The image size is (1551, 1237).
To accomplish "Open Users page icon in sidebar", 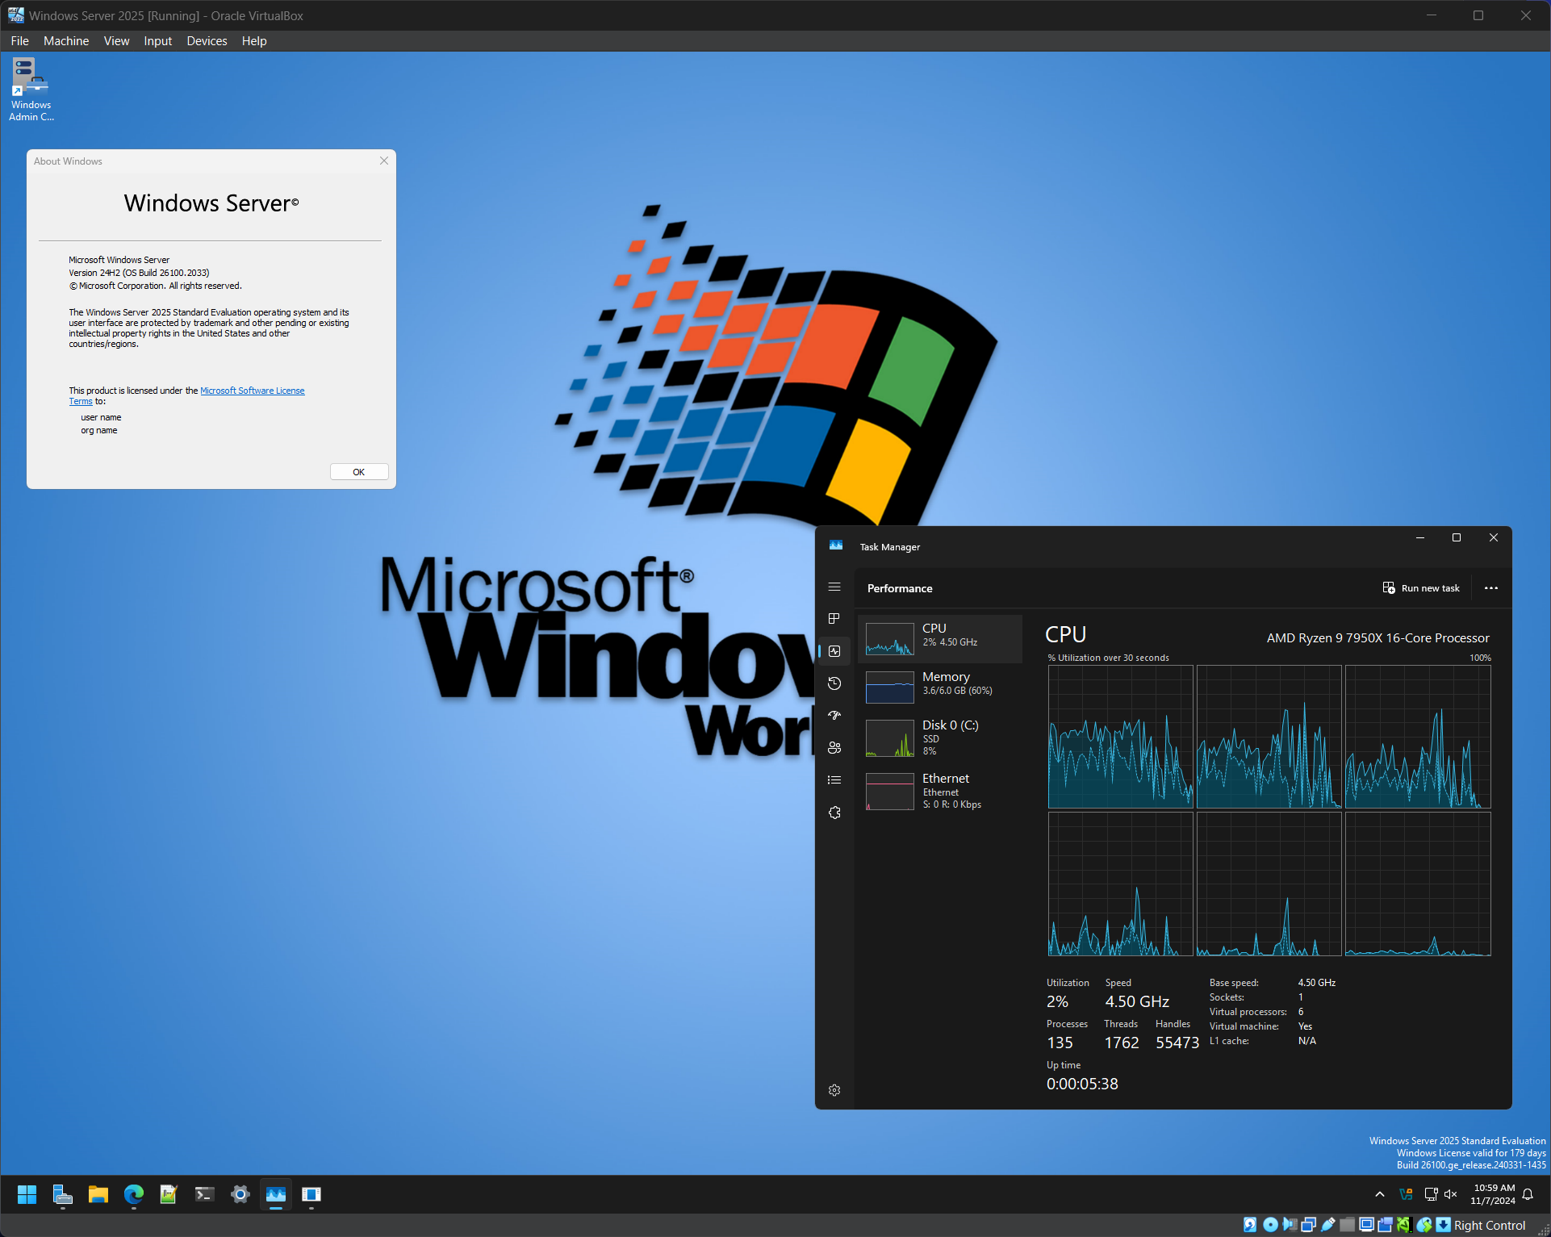I will (834, 748).
